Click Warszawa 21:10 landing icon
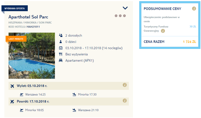 pyautogui.click(x=74, y=110)
